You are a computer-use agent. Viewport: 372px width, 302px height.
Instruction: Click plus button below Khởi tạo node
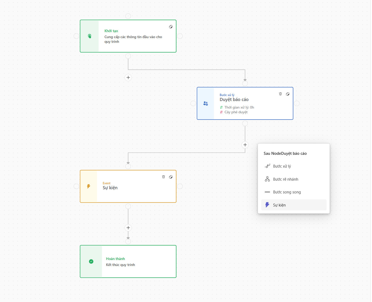pos(128,78)
